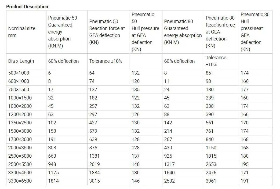The image size is (280, 189).
Task: Select the 1150 reaction force cell
Action: click(x=211, y=148)
